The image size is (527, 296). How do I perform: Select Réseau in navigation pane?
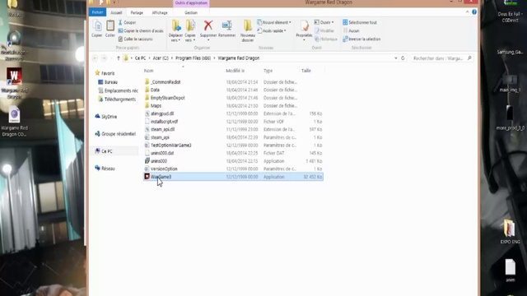(105, 169)
